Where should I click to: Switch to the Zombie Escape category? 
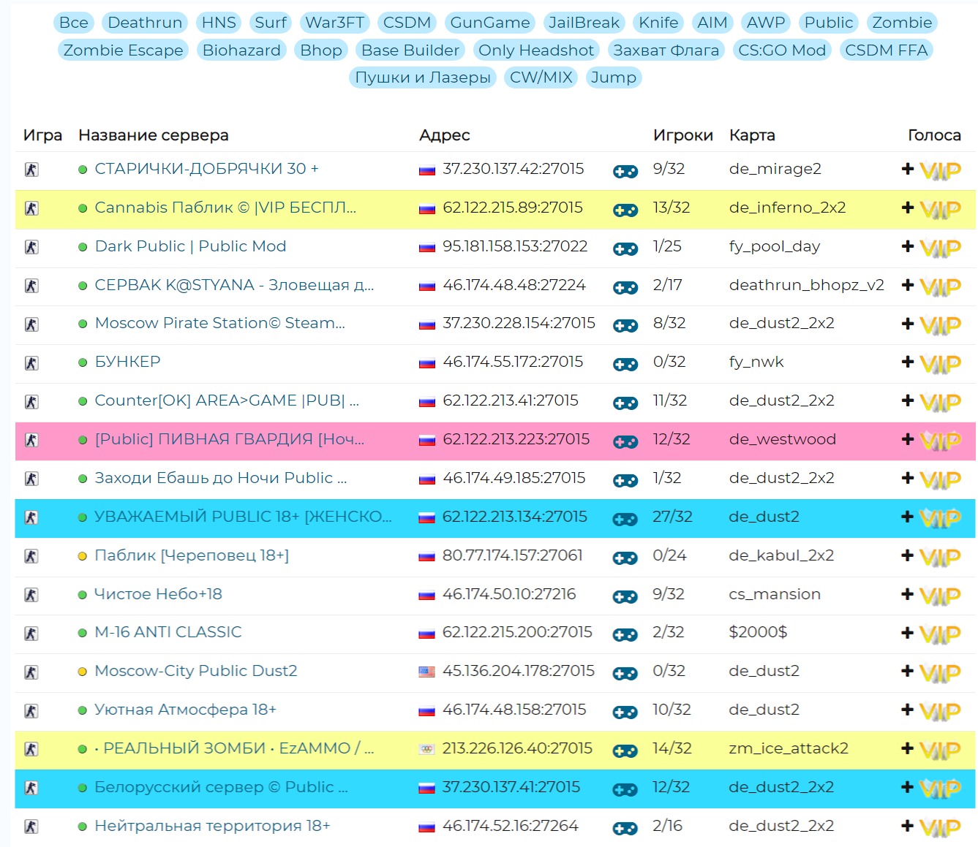pyautogui.click(x=123, y=50)
